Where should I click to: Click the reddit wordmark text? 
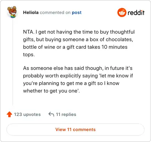[136, 12]
